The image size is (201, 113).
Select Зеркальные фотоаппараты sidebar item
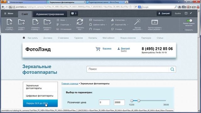tap(40, 87)
